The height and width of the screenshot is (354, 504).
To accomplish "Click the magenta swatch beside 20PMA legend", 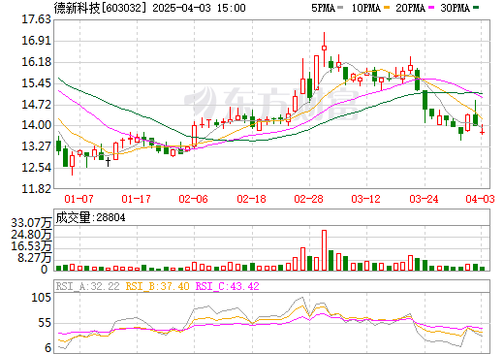I will pyautogui.click(x=431, y=8).
